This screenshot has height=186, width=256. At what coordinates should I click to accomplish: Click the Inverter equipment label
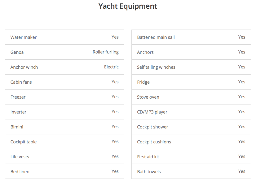[x=18, y=112]
